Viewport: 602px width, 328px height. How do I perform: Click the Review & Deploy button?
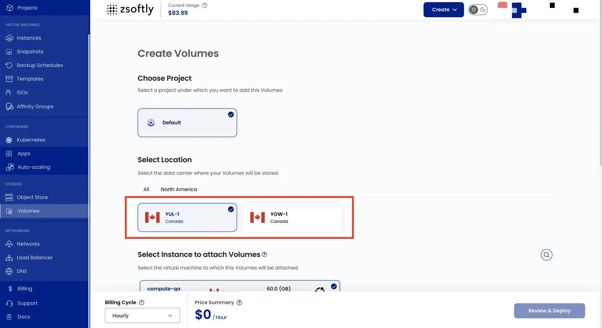coord(549,311)
